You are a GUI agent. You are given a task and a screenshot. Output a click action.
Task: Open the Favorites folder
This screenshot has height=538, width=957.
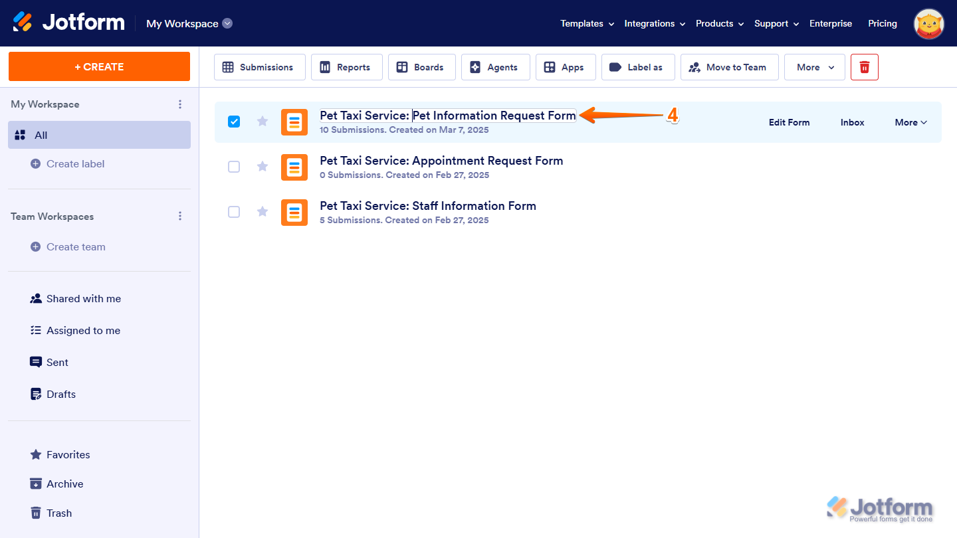60,455
